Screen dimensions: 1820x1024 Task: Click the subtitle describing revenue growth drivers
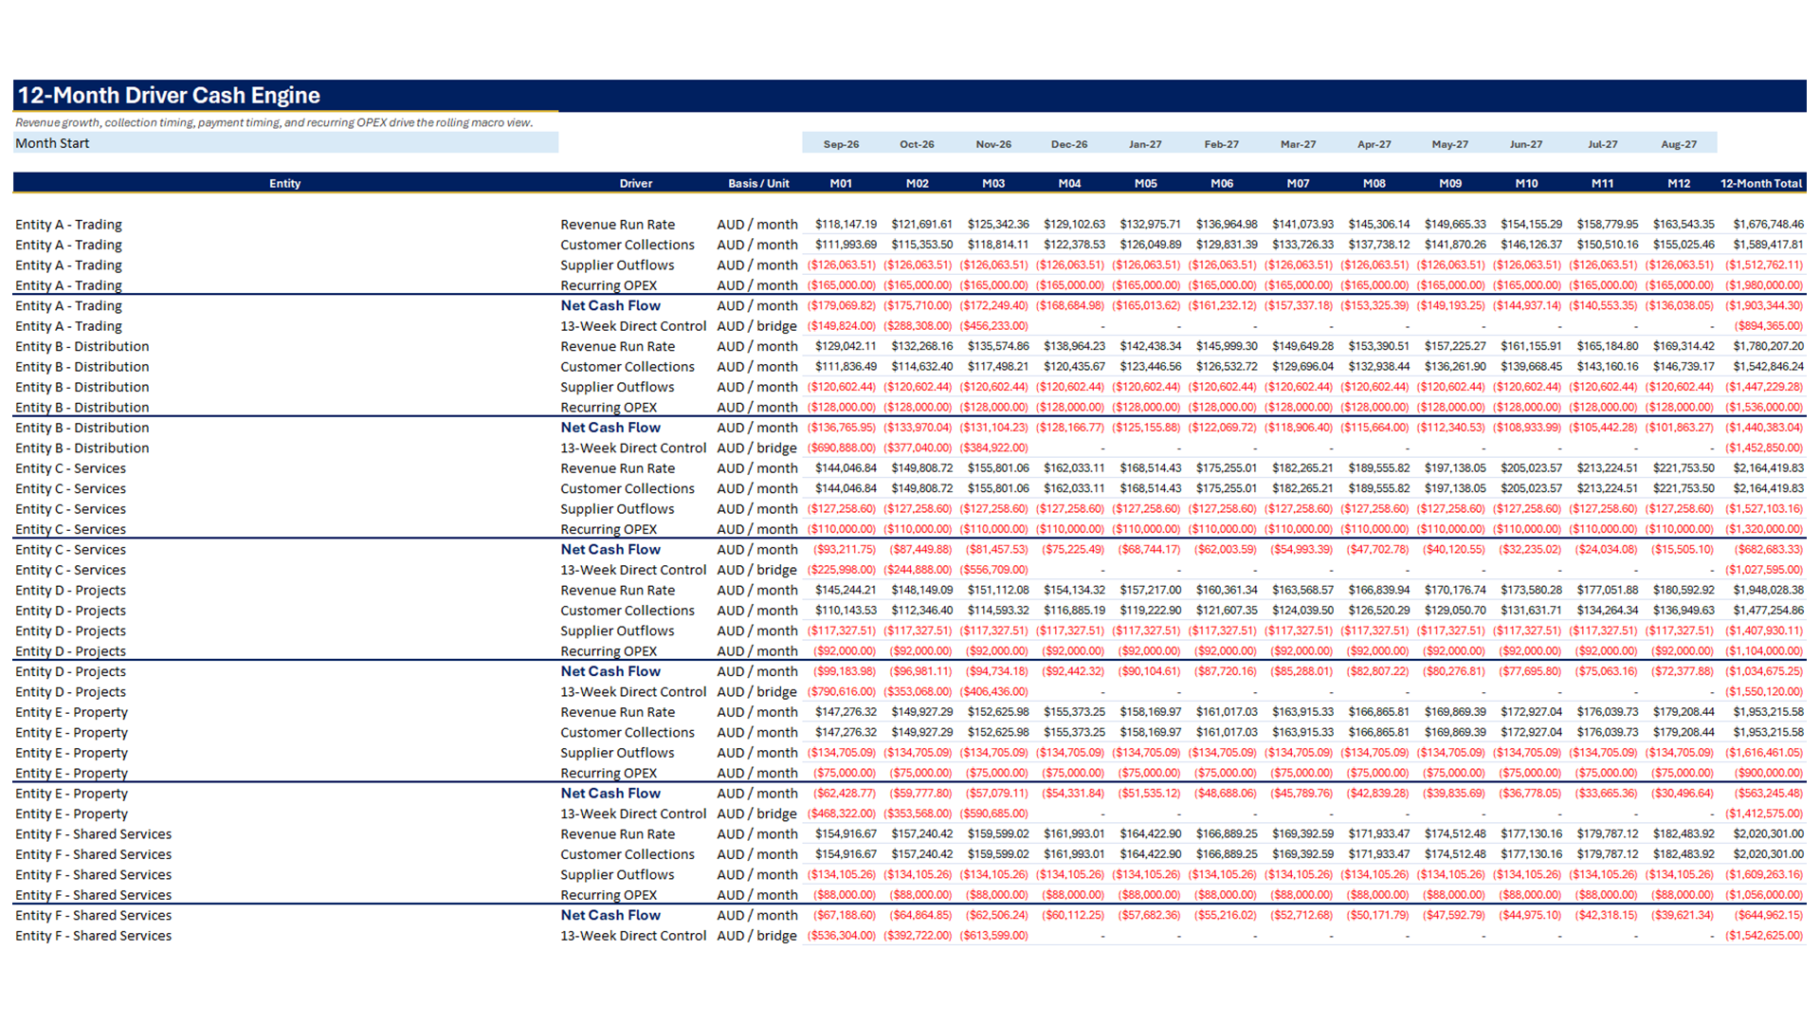pyautogui.click(x=274, y=122)
